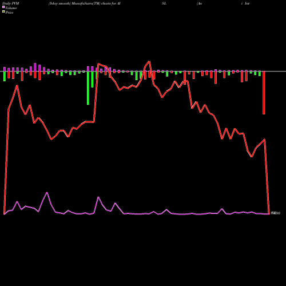Screen dimensions: 286x286
Task: Click the Price legend color swatch
Action: [3, 11]
